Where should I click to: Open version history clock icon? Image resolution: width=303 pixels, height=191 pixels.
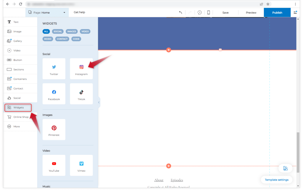200,12
